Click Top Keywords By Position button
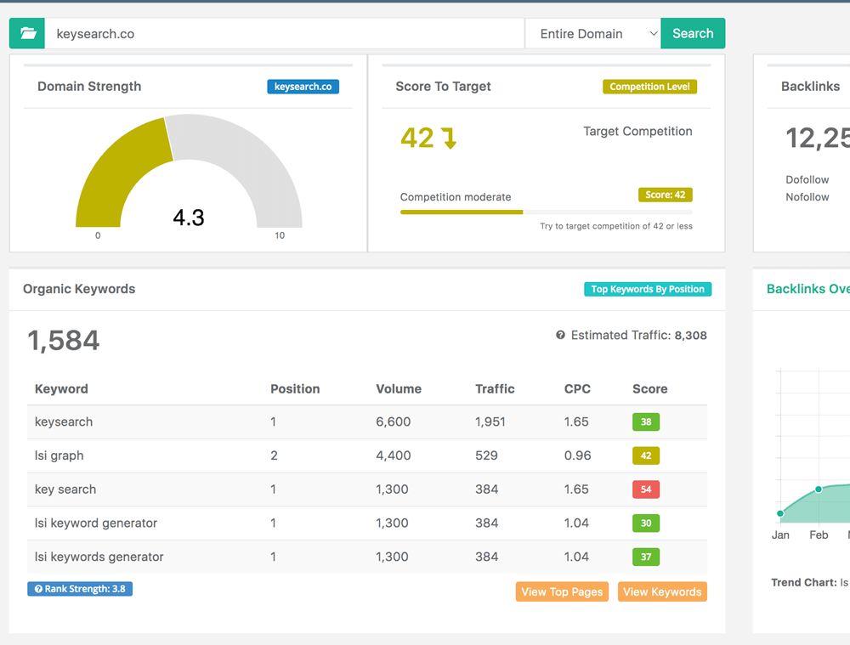 tap(648, 289)
